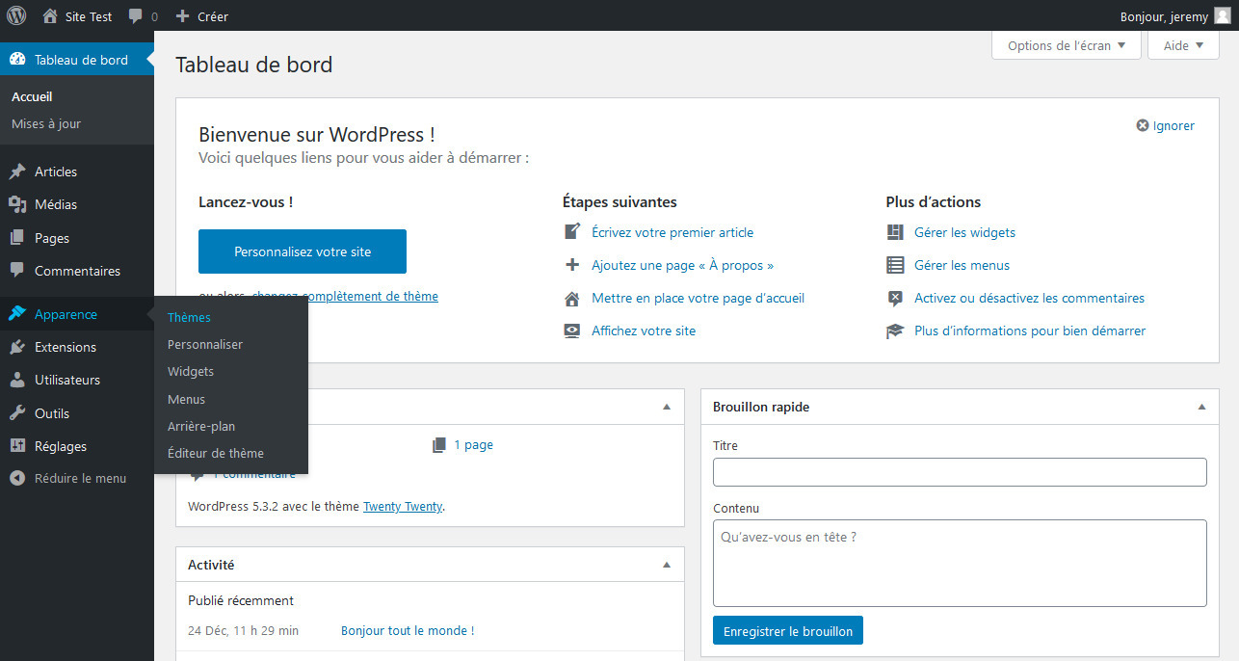Open the Bonjour tout le monde ! post link
The image size is (1239, 661).
[x=408, y=631]
